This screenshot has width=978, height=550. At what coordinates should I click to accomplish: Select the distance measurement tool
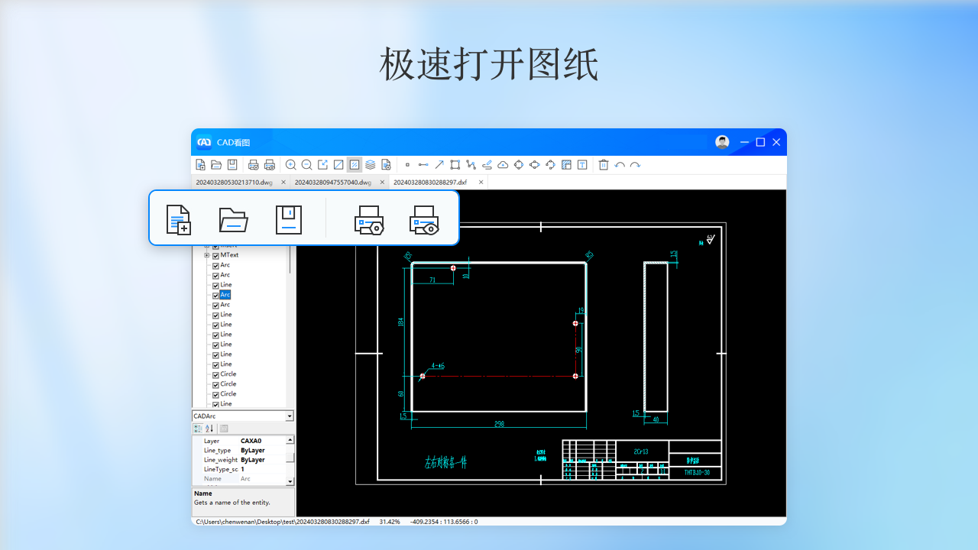tap(423, 164)
